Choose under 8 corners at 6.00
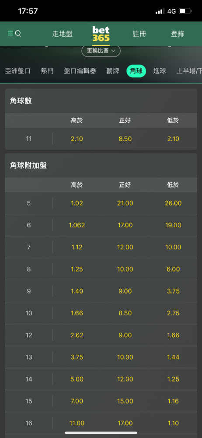Image resolution: width=202 pixels, height=438 pixels. click(173, 269)
